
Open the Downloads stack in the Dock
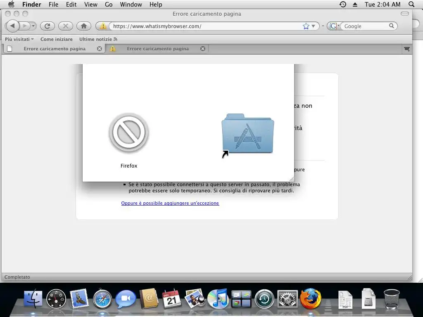368,299
